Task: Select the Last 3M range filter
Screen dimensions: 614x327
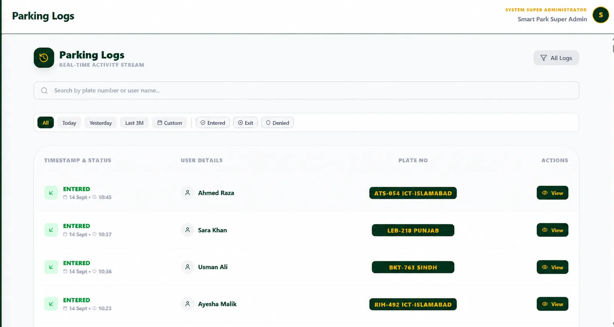Action: (134, 123)
